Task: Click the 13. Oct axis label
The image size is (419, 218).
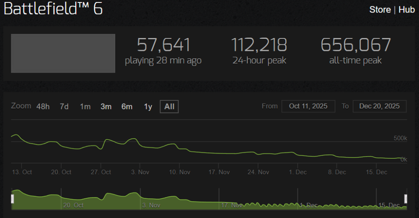Action: click(22, 172)
